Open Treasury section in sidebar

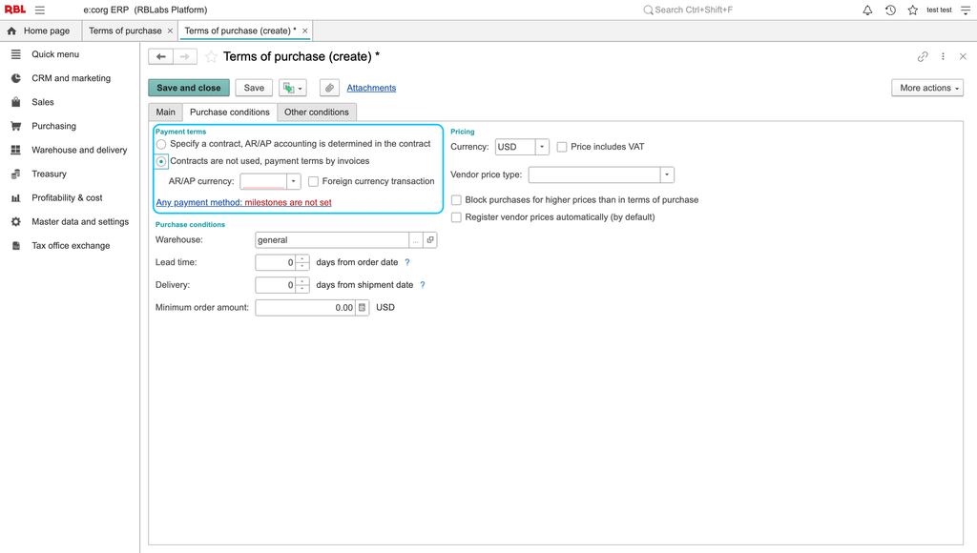(49, 174)
